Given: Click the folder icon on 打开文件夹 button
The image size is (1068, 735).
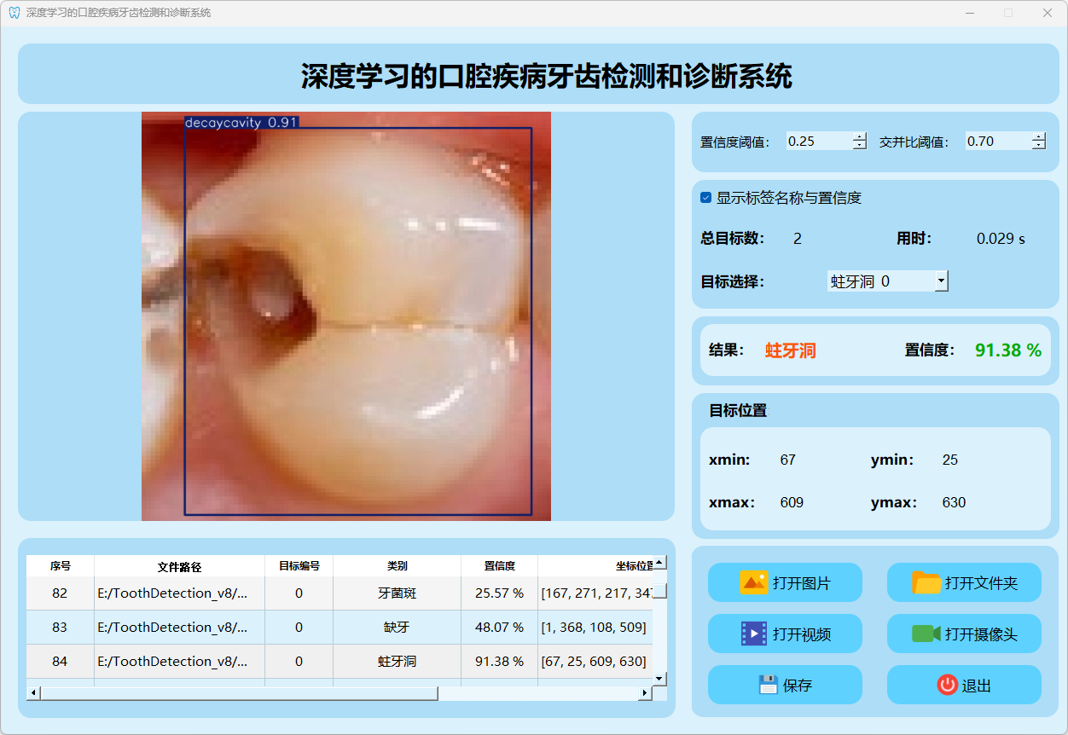Looking at the screenshot, I should tap(926, 583).
